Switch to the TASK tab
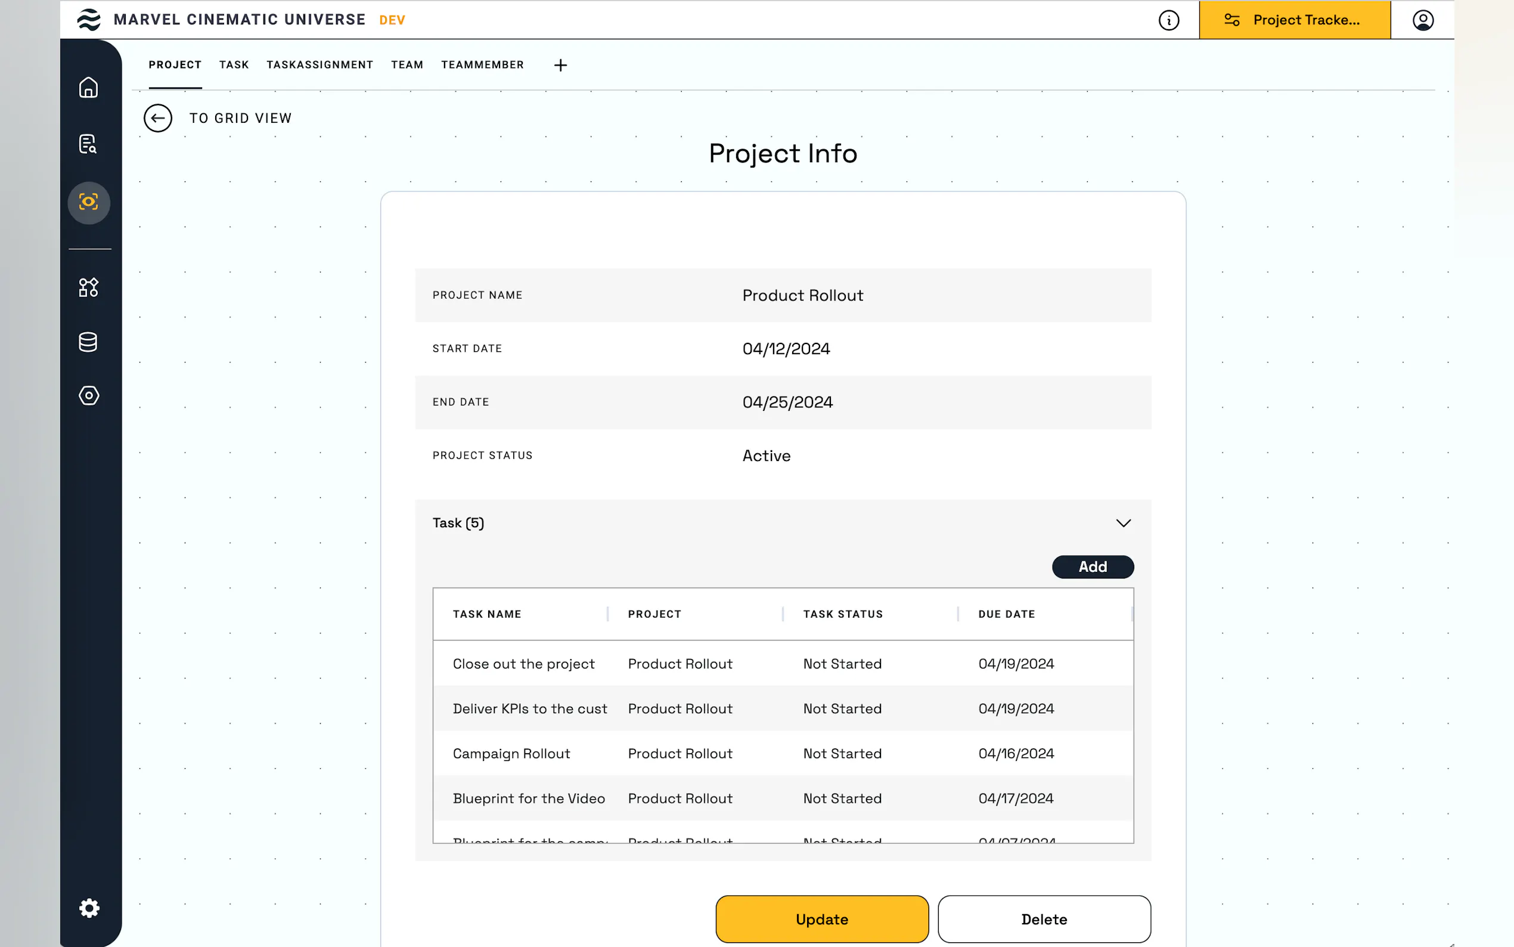The height and width of the screenshot is (947, 1514). tap(234, 65)
